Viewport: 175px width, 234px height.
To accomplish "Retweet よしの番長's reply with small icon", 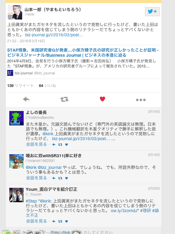I will point(60,145).
